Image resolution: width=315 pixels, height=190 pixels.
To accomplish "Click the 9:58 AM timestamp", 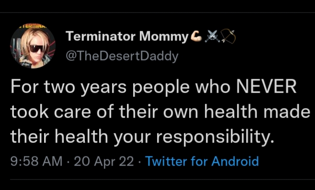I will 36,161.
